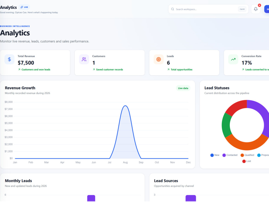Click the Total opportunities text
The width and height of the screenshot is (269, 202).
point(182,70)
